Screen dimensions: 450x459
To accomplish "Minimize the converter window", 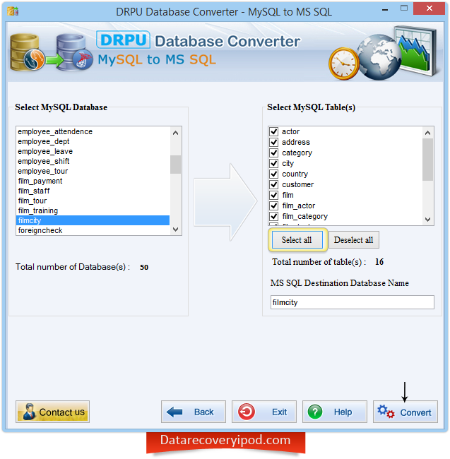I will pos(385,10).
